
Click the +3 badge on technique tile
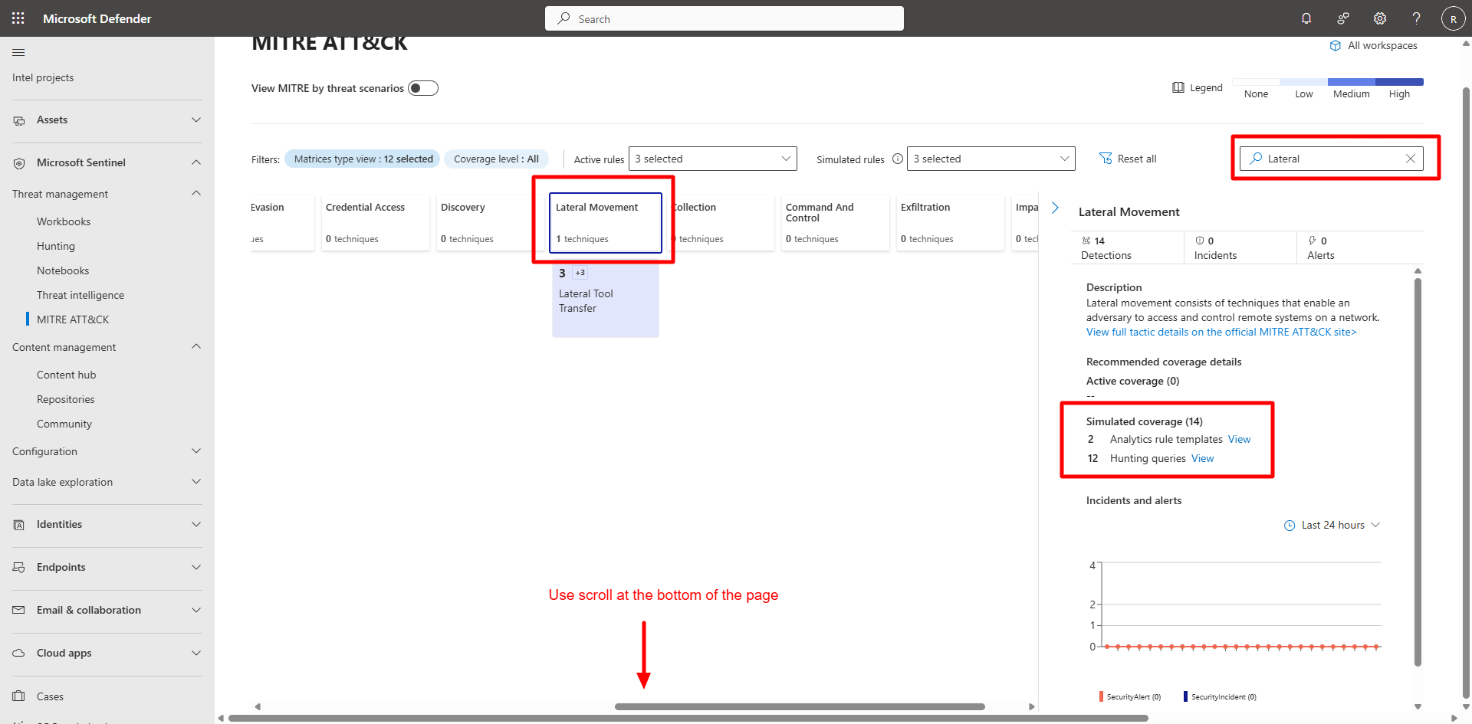pos(580,273)
